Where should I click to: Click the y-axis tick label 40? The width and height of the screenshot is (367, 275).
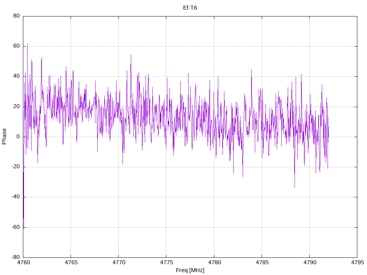click(16, 76)
